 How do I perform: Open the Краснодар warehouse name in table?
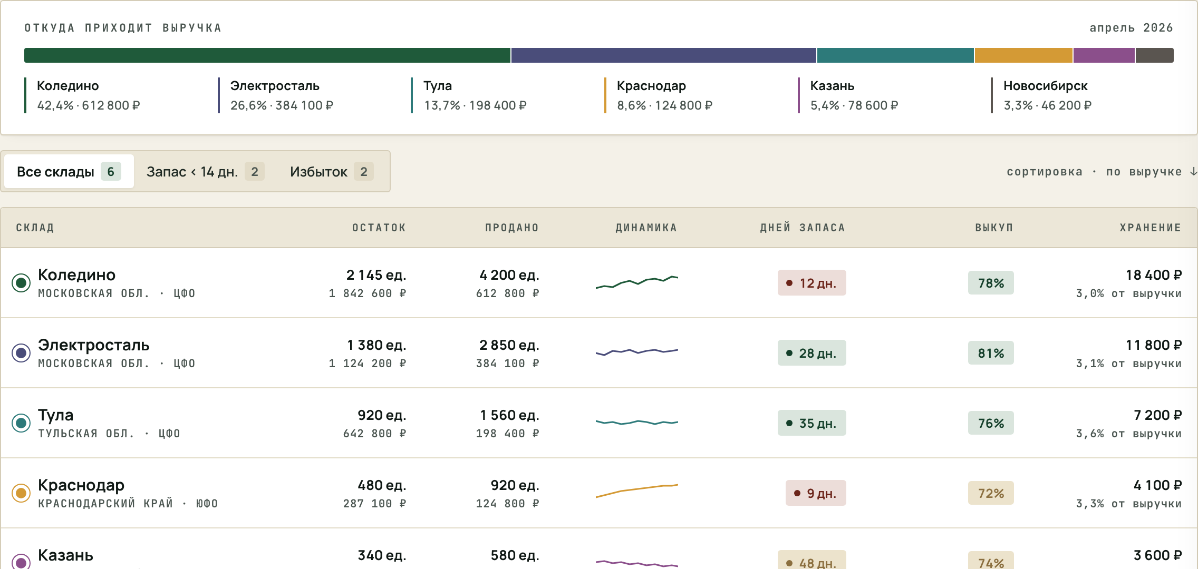point(81,485)
